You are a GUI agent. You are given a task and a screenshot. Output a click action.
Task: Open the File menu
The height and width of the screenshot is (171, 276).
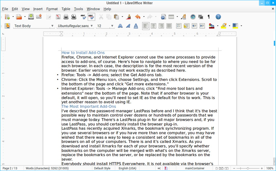pos(5,9)
